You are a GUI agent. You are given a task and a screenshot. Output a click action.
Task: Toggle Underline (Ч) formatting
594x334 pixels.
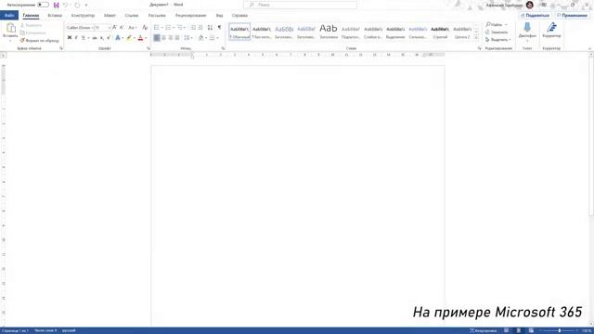click(x=83, y=38)
